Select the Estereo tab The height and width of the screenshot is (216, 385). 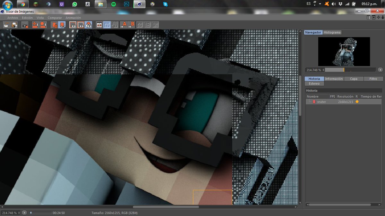pos(314,84)
